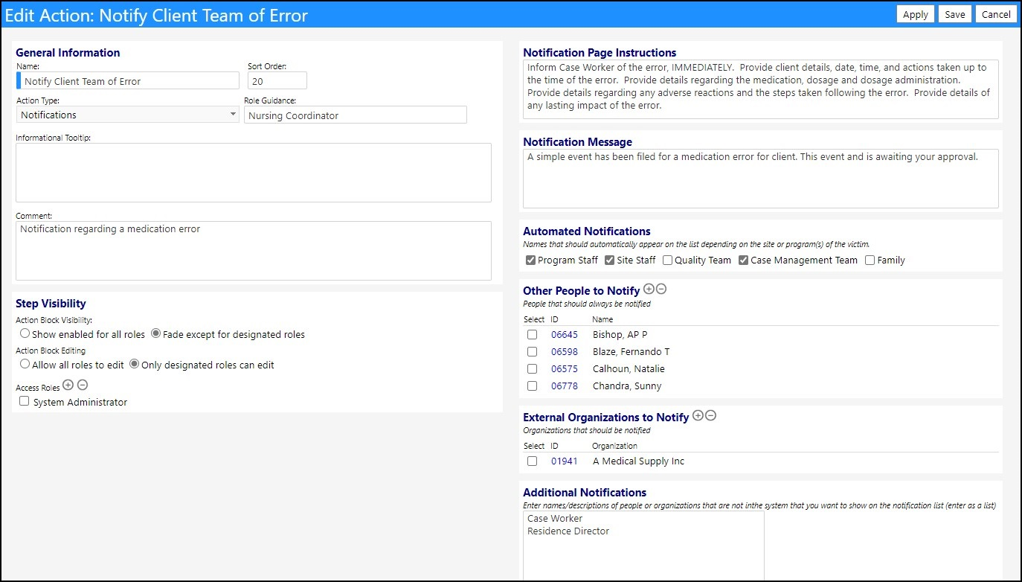
Task: Open organization ID 01941 link
Action: coord(565,461)
